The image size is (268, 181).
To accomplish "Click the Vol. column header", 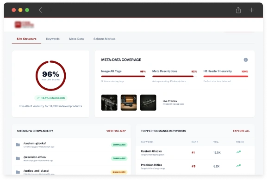I will (x=216, y=142).
